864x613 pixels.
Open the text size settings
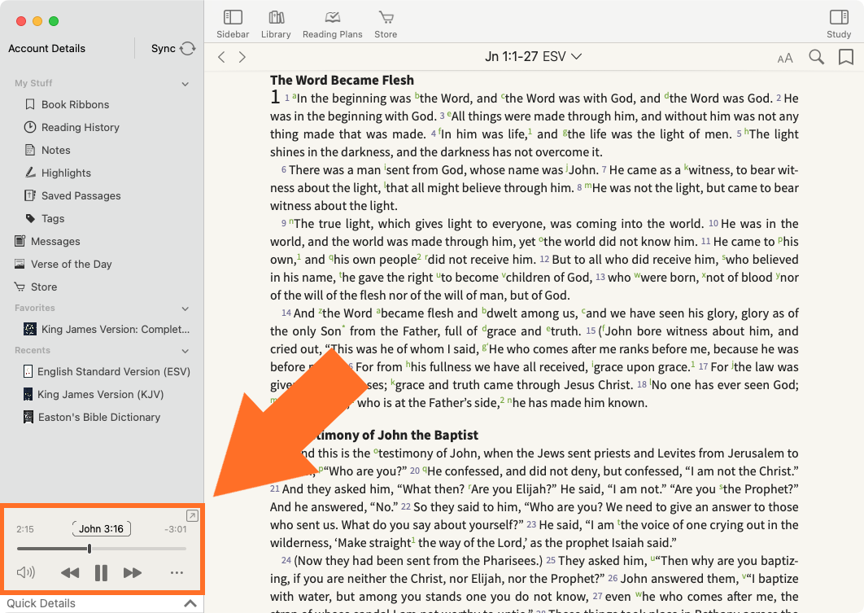[785, 58]
